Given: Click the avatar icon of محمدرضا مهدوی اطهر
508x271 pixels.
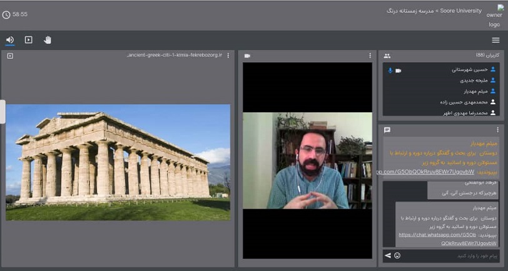Looking at the screenshot, I should (x=493, y=112).
